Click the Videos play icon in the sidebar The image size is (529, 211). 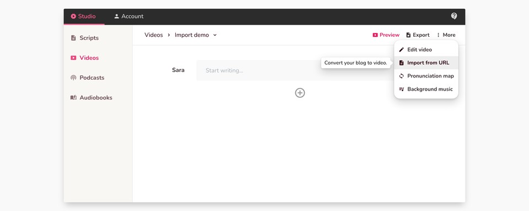73,58
